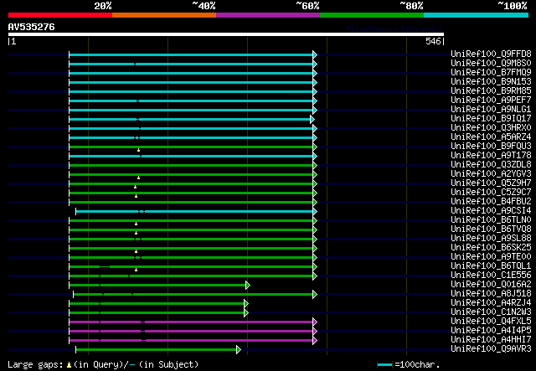Click the purple ~60% identity color segment
Screen dimensions: 536x371
click(x=268, y=15)
